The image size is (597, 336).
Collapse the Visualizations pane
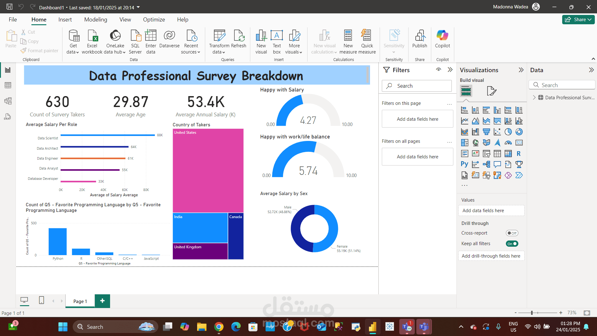[521, 70]
